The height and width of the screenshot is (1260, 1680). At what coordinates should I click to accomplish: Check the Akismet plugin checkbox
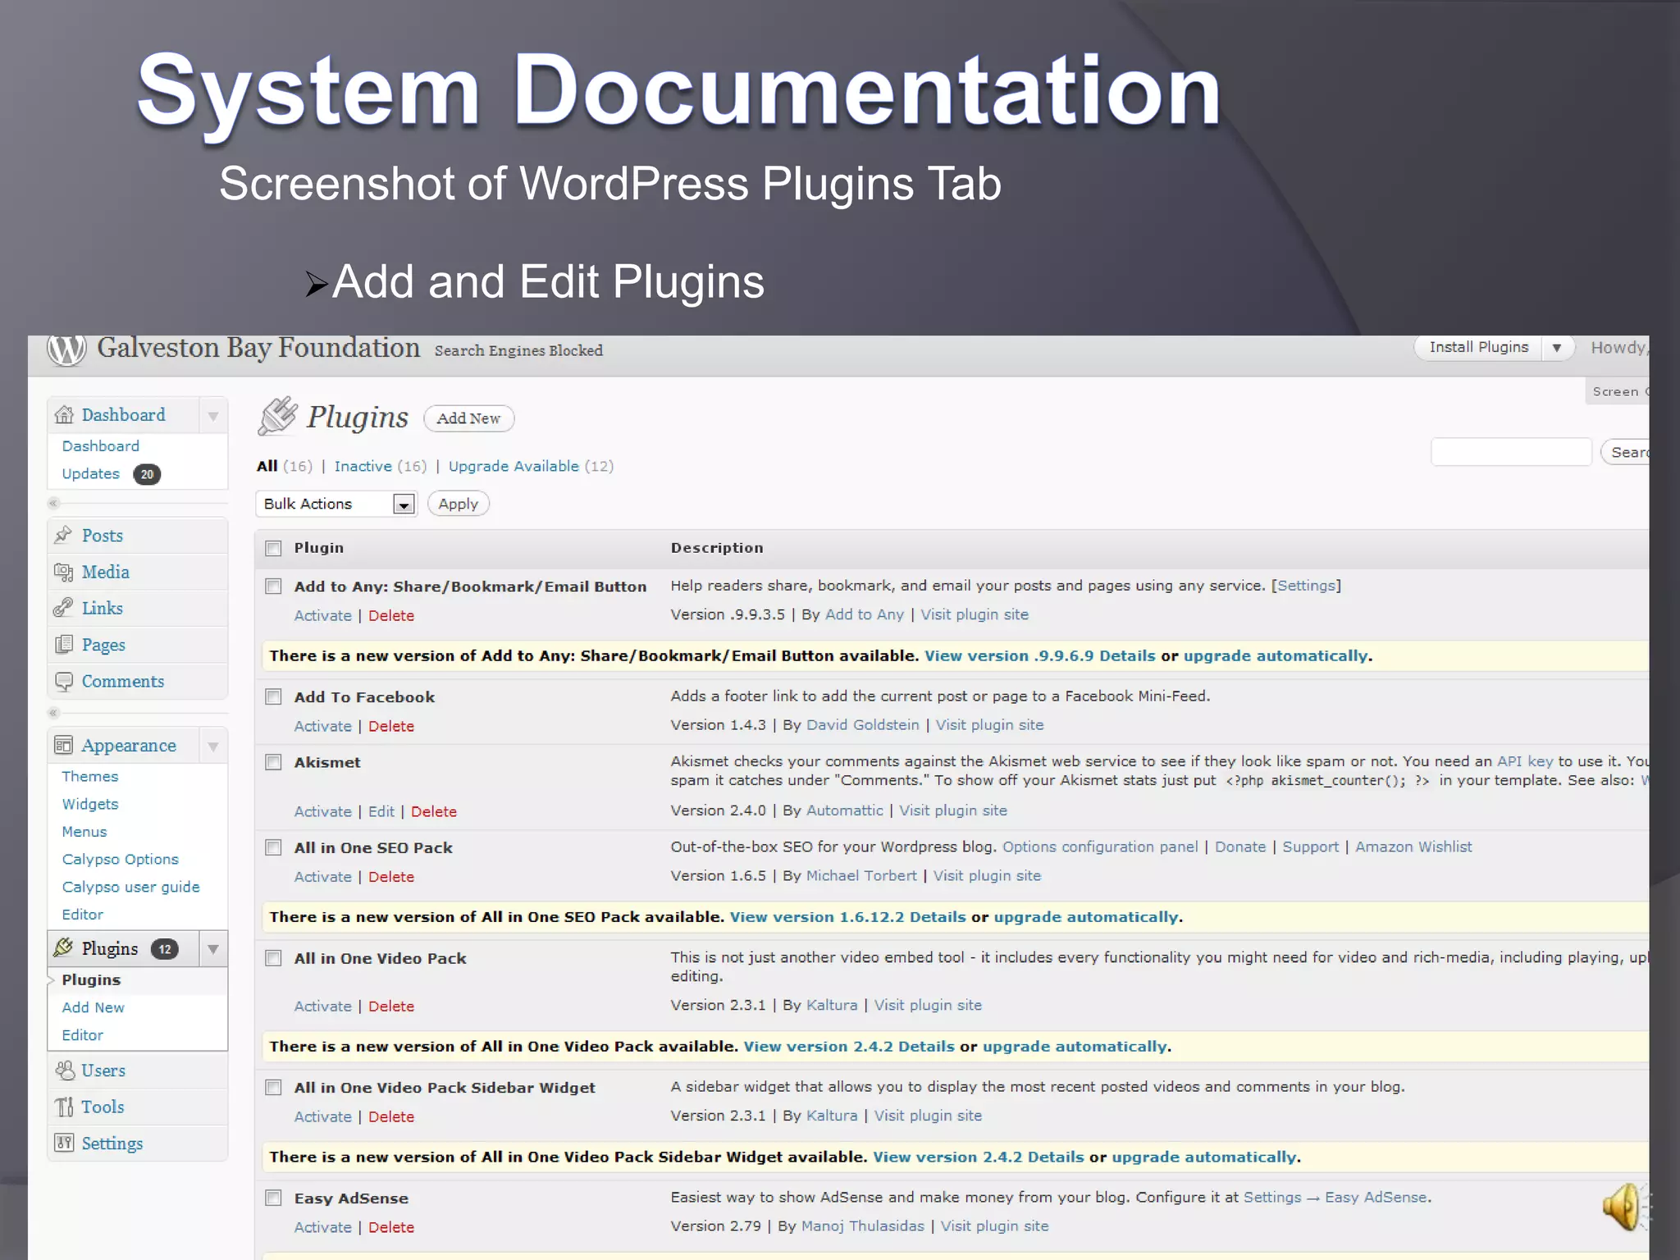[x=273, y=762]
